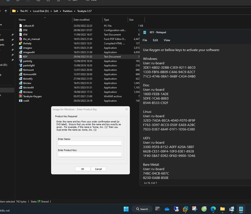
Task: Select the cdboot.ifl file icon
Action: 20,26
